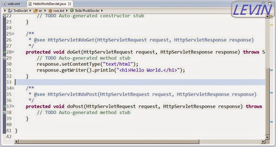Click line number 41 closing brace
The image size is (276, 147).
coord(16,131)
